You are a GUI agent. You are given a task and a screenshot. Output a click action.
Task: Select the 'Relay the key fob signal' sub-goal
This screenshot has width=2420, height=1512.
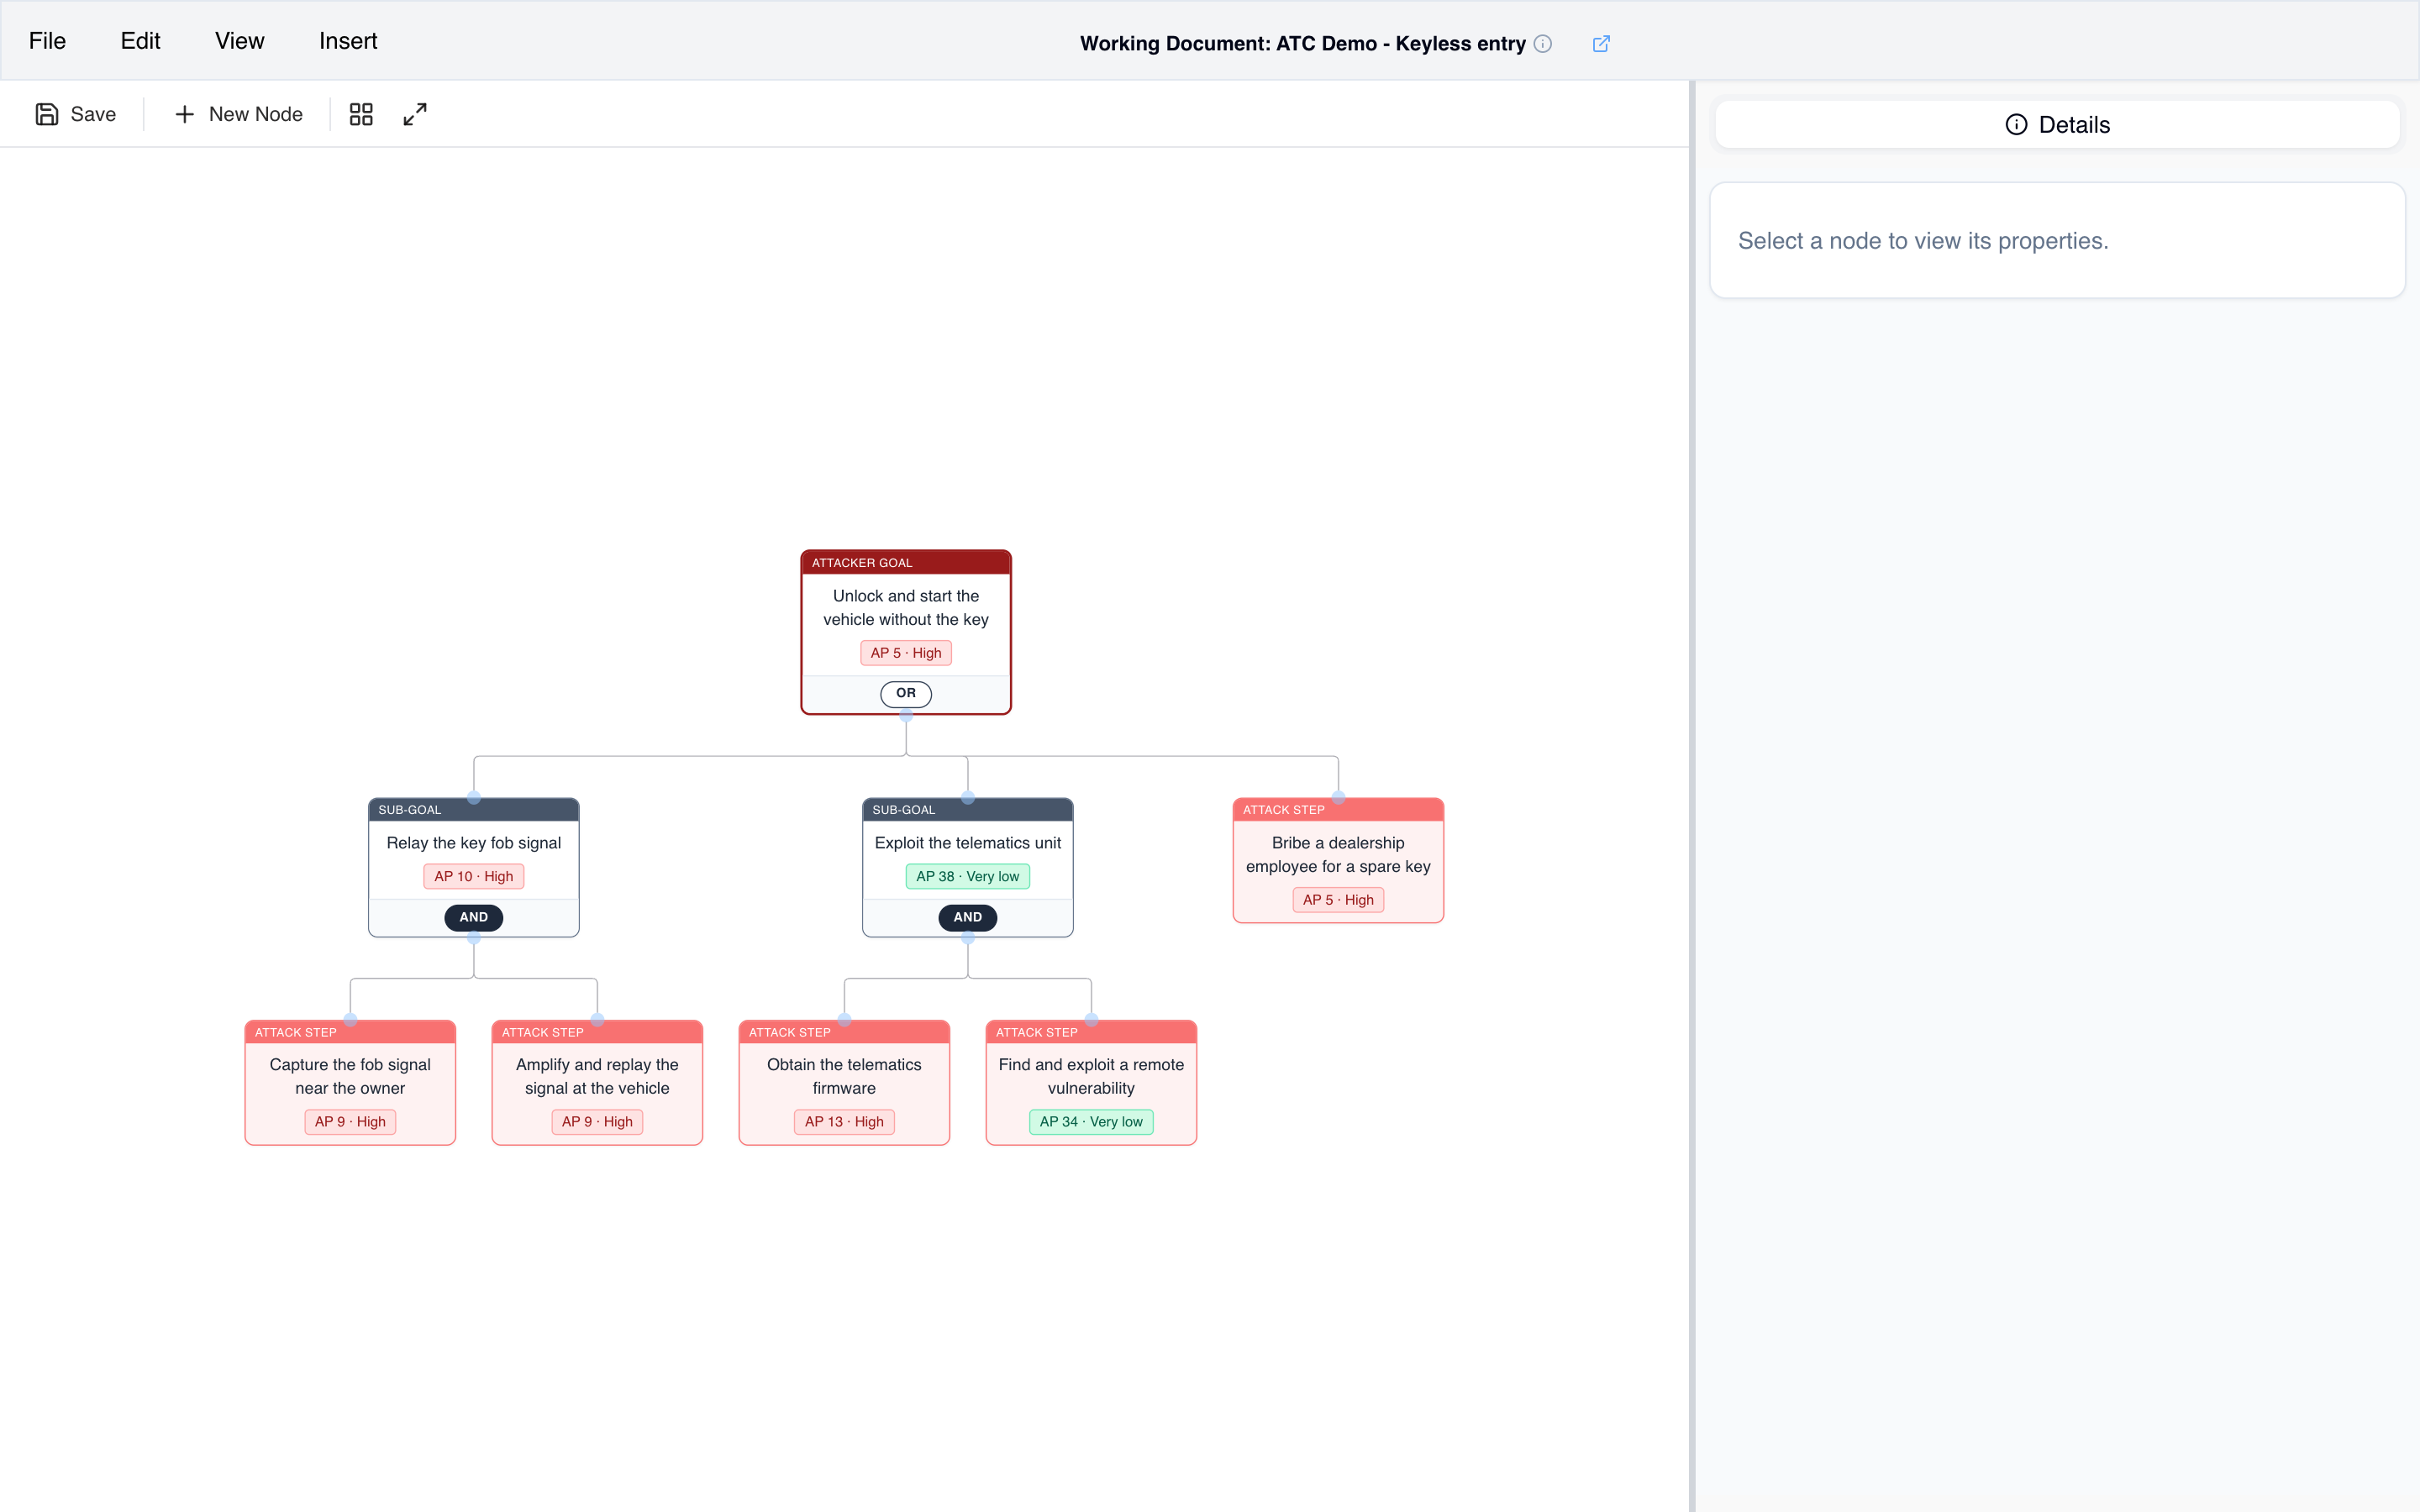coord(473,867)
